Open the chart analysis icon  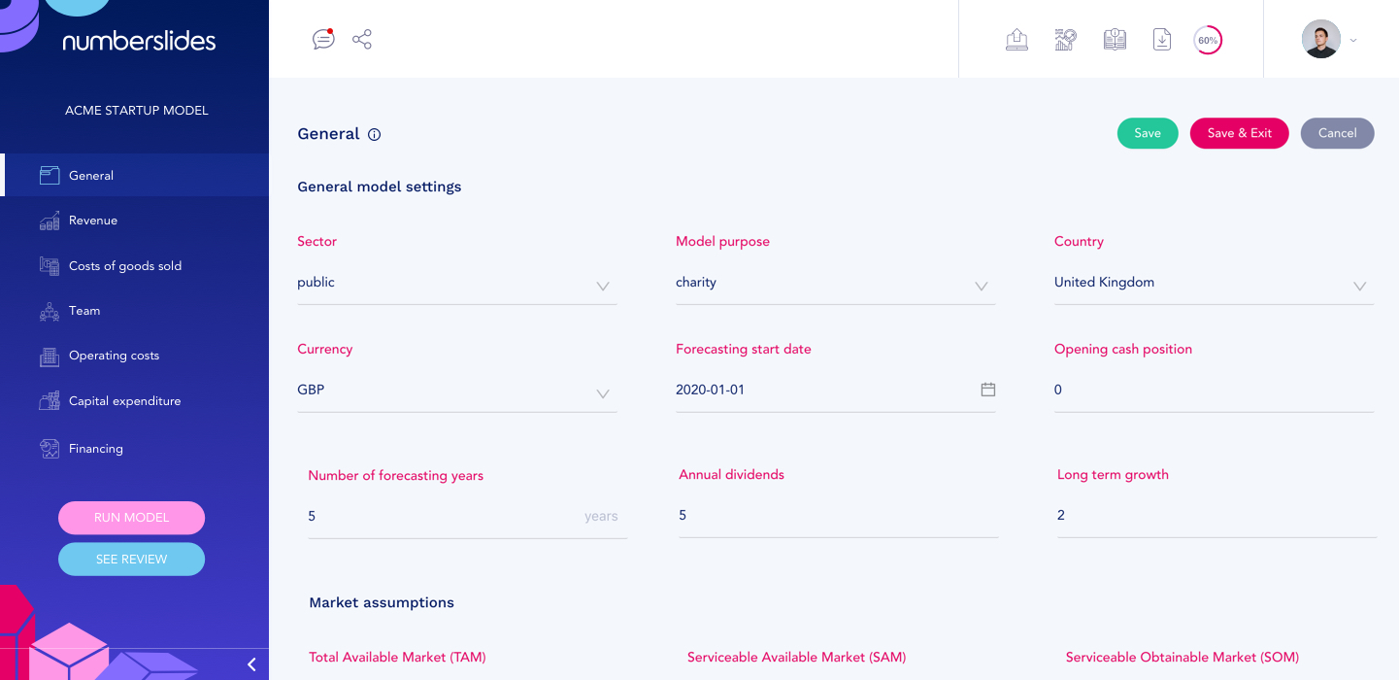[1065, 40]
